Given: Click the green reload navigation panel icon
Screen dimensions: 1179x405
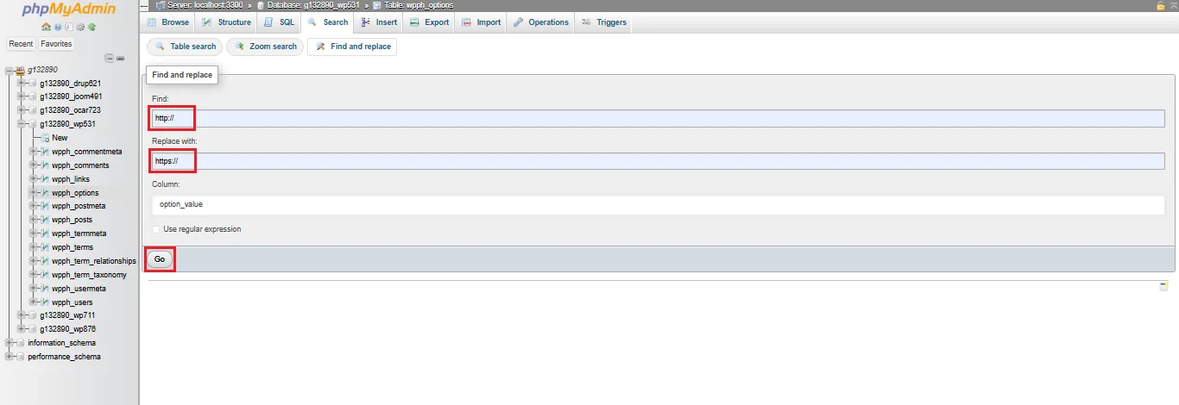Looking at the screenshot, I should point(91,27).
